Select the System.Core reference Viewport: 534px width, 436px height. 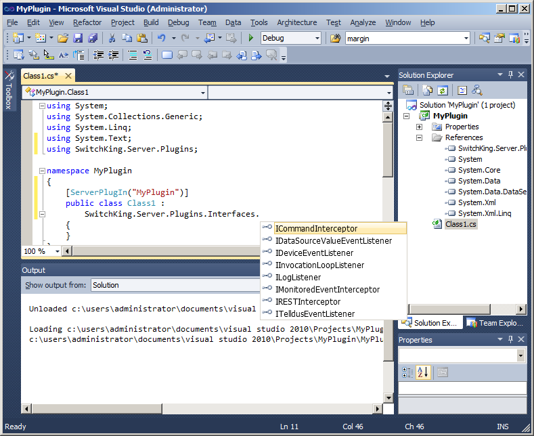click(479, 170)
